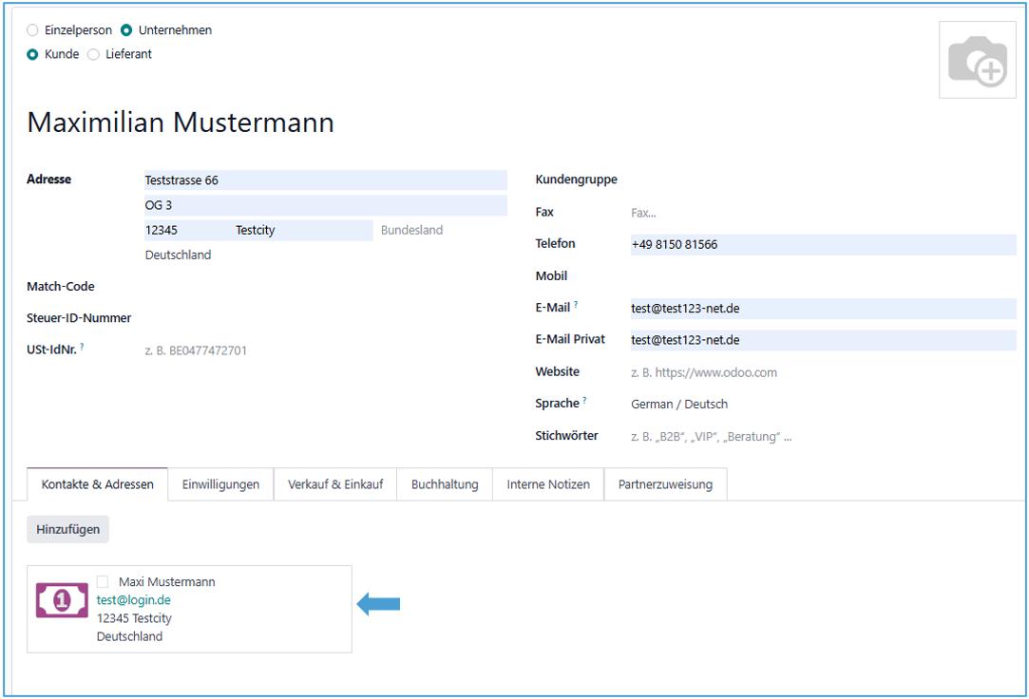Open the Verkauf & Einkauf tab
Screen dimensions: 1029x699
click(x=335, y=484)
